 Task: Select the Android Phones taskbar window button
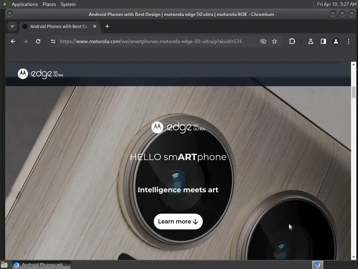pos(41,265)
